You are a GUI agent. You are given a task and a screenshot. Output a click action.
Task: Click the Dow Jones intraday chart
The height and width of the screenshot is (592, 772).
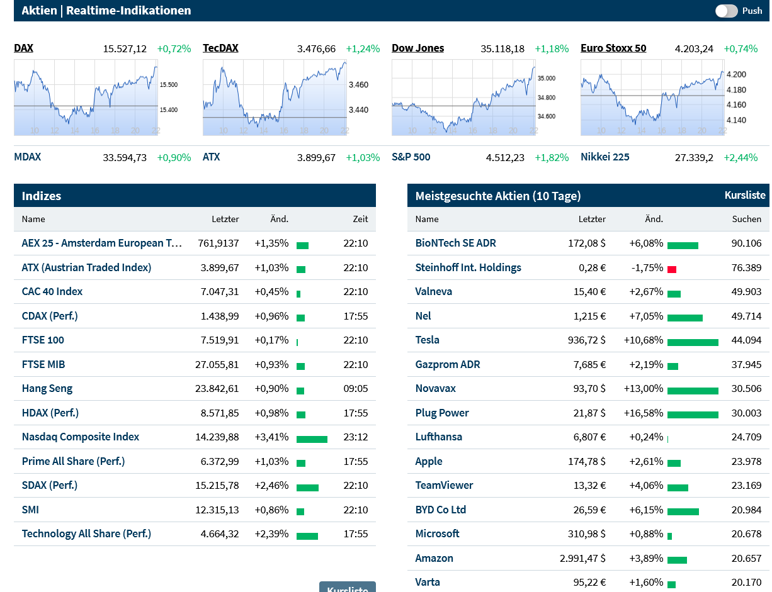[x=464, y=98]
